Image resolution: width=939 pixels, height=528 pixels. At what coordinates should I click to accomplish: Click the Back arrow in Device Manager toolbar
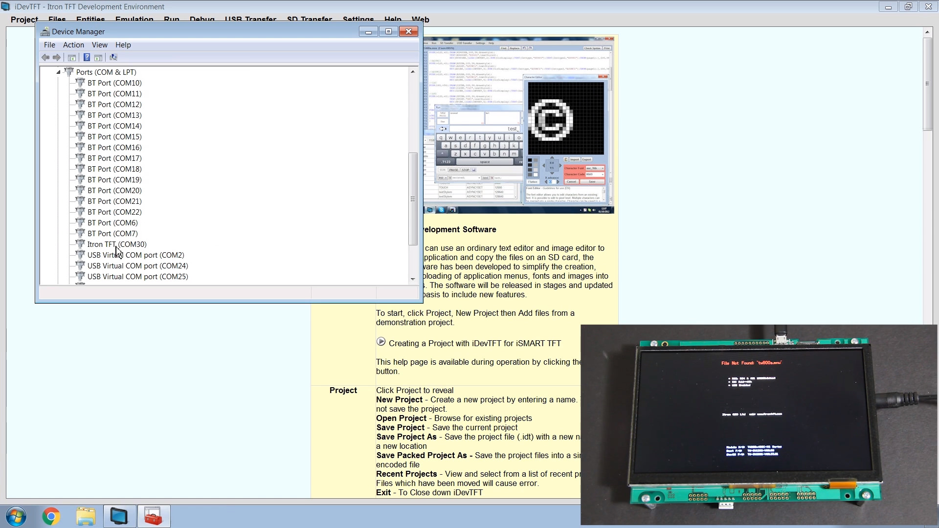coord(45,58)
